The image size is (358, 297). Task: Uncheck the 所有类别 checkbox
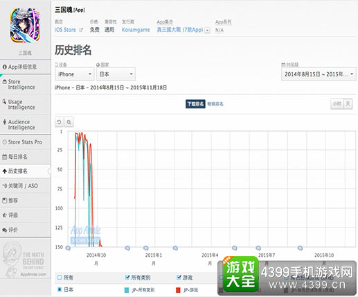127,277
